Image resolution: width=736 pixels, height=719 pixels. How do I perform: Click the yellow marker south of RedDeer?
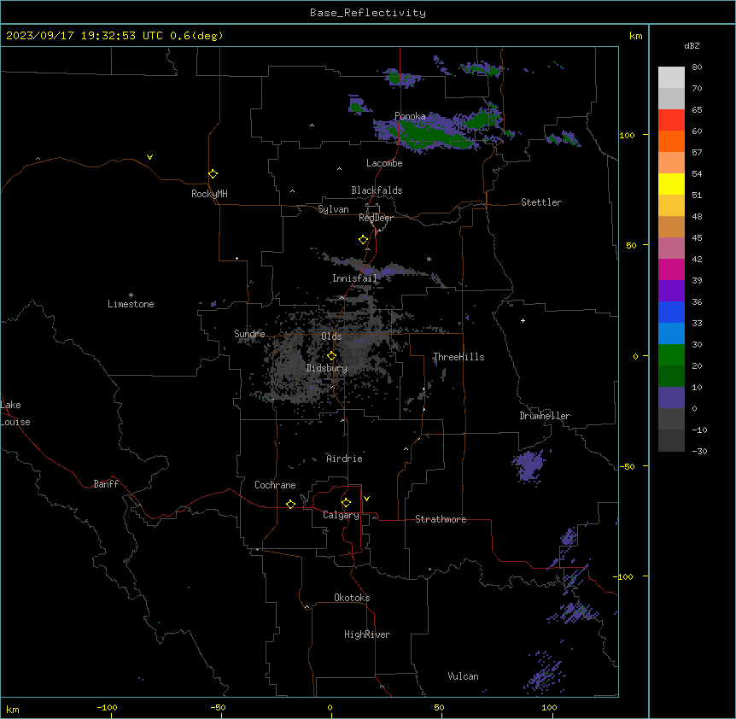click(363, 240)
